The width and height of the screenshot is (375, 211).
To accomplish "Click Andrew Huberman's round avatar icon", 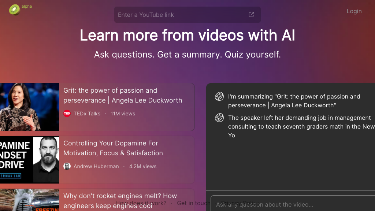I will [67, 166].
